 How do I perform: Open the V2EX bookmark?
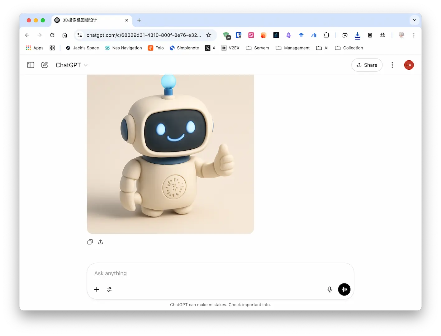click(x=230, y=48)
